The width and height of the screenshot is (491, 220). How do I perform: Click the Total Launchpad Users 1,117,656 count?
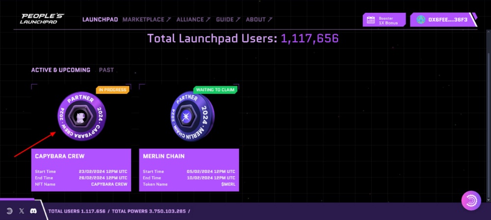(310, 38)
